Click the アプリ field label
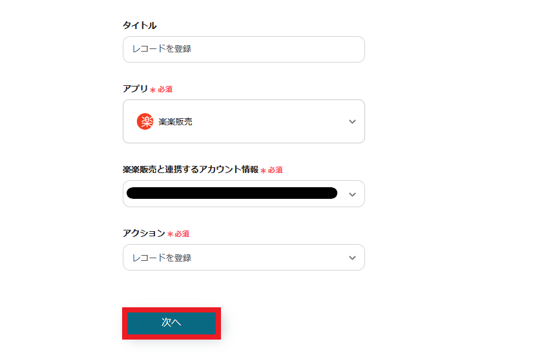This screenshot has height=357, width=533. 135,88
